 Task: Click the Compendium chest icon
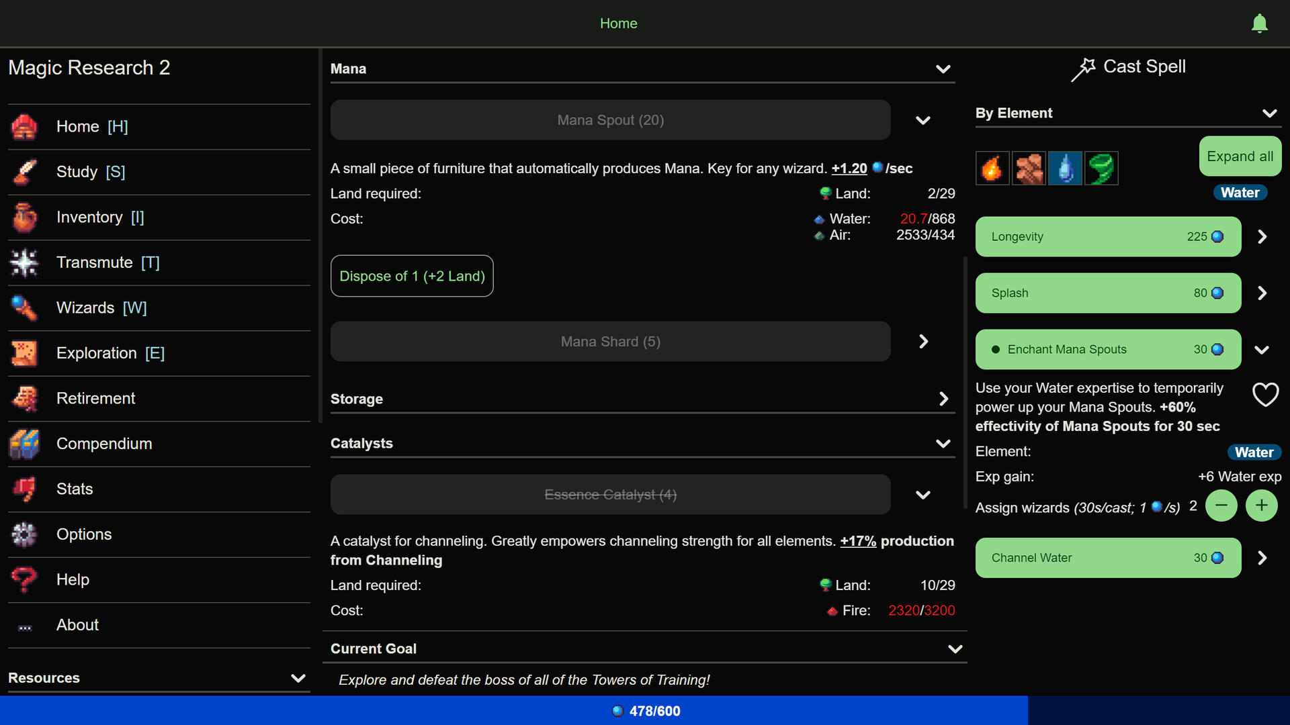(24, 444)
